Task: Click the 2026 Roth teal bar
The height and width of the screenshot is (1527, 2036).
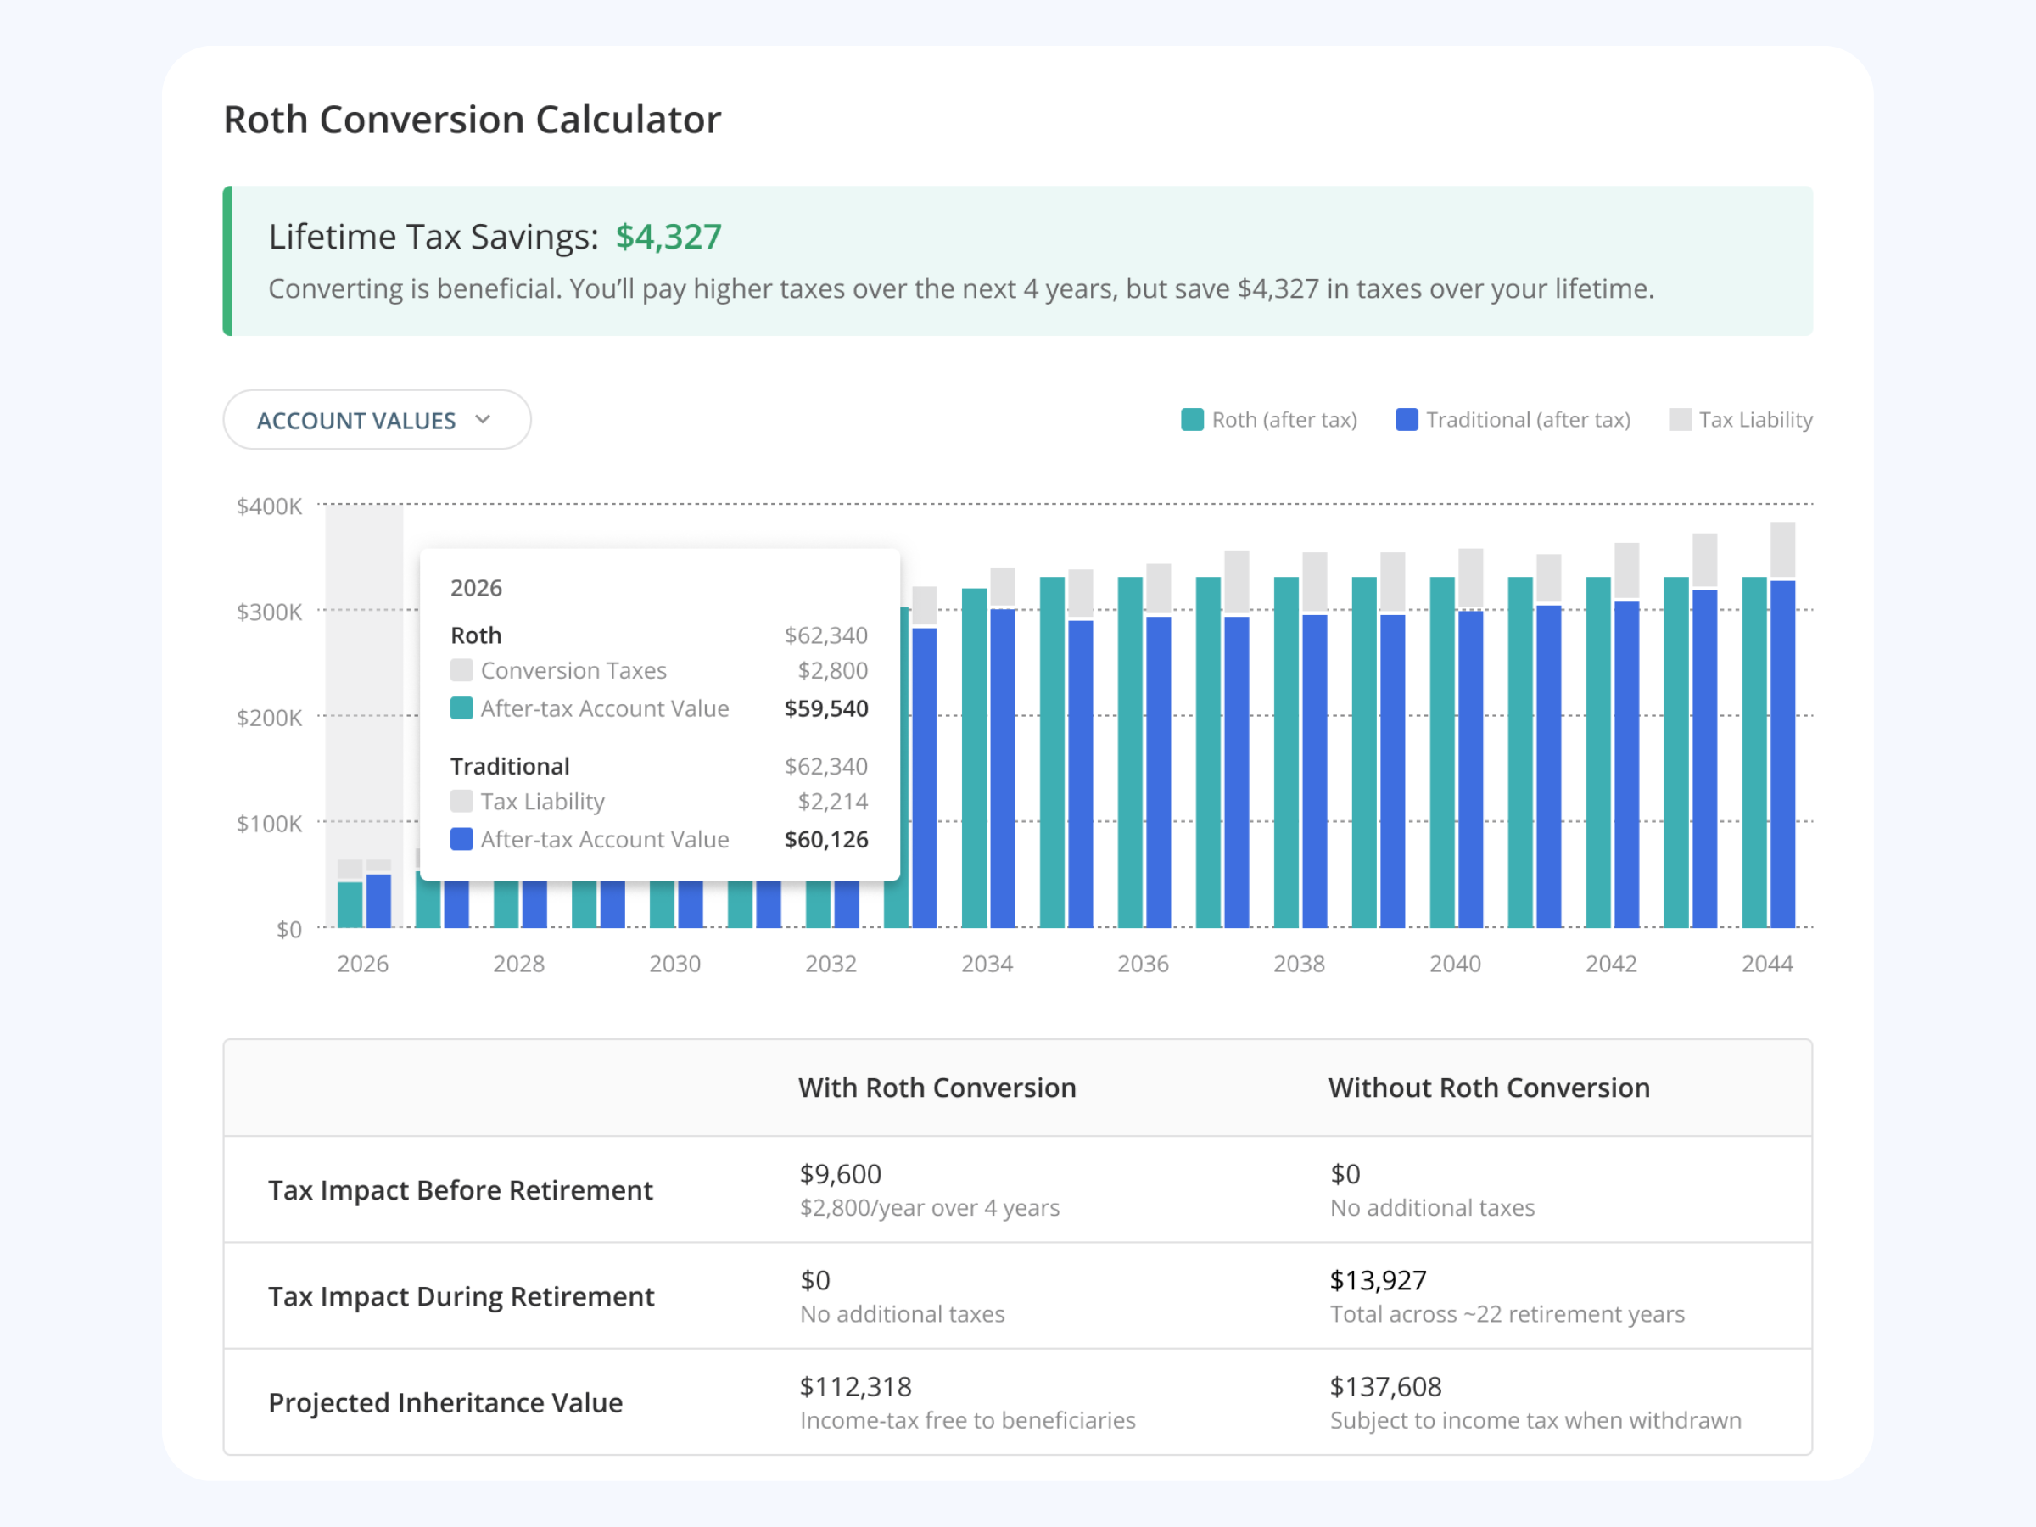Action: tap(350, 903)
